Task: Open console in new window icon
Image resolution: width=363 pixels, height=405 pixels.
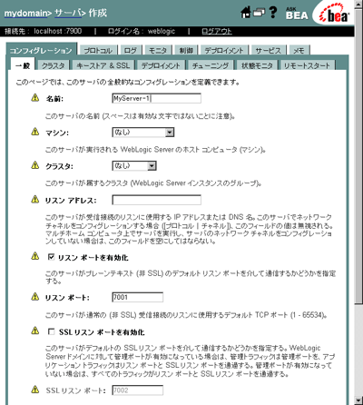Action: pos(259,13)
